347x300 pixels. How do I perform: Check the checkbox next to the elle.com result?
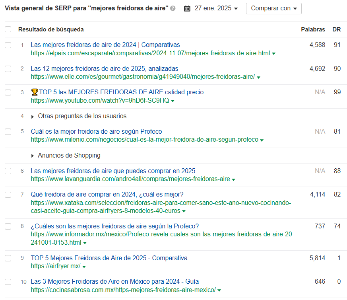pyautogui.click(x=8, y=69)
